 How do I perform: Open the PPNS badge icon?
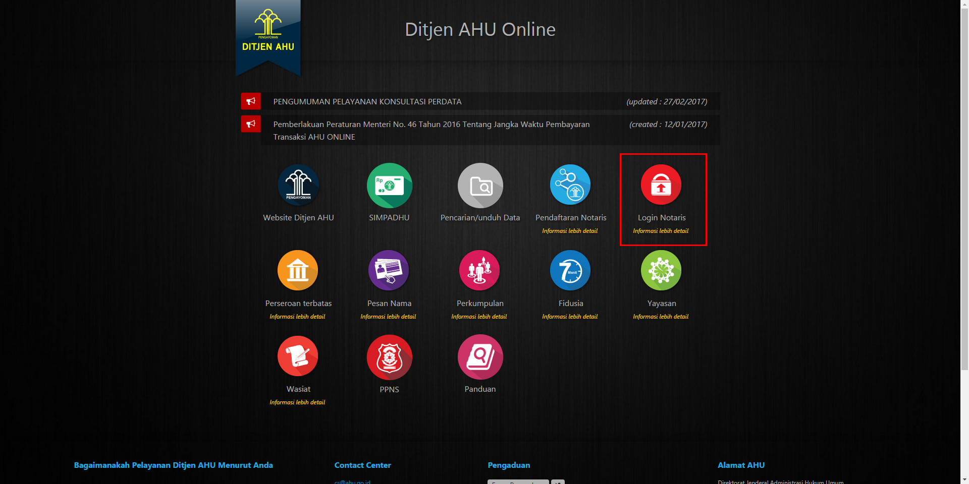point(389,357)
